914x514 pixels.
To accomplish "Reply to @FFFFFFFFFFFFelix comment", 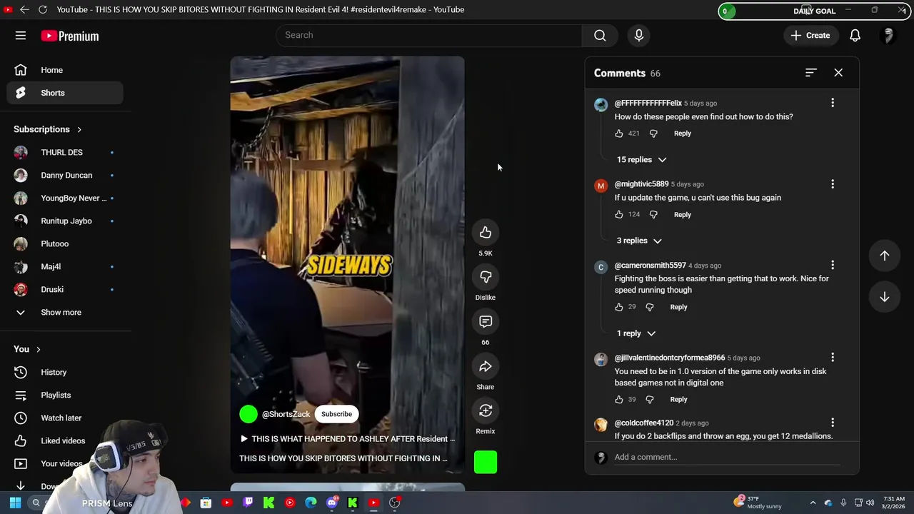I will [x=682, y=133].
